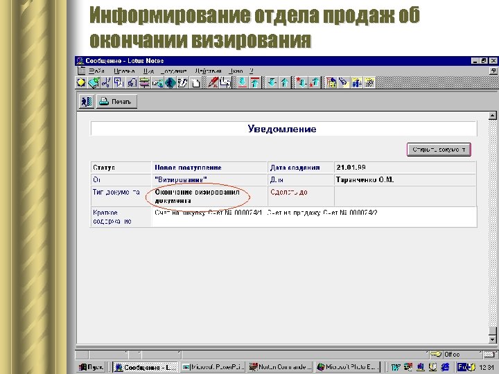Click the Internet Explorer icon in taskbar
This screenshot has height=374, width=499.
point(445,367)
